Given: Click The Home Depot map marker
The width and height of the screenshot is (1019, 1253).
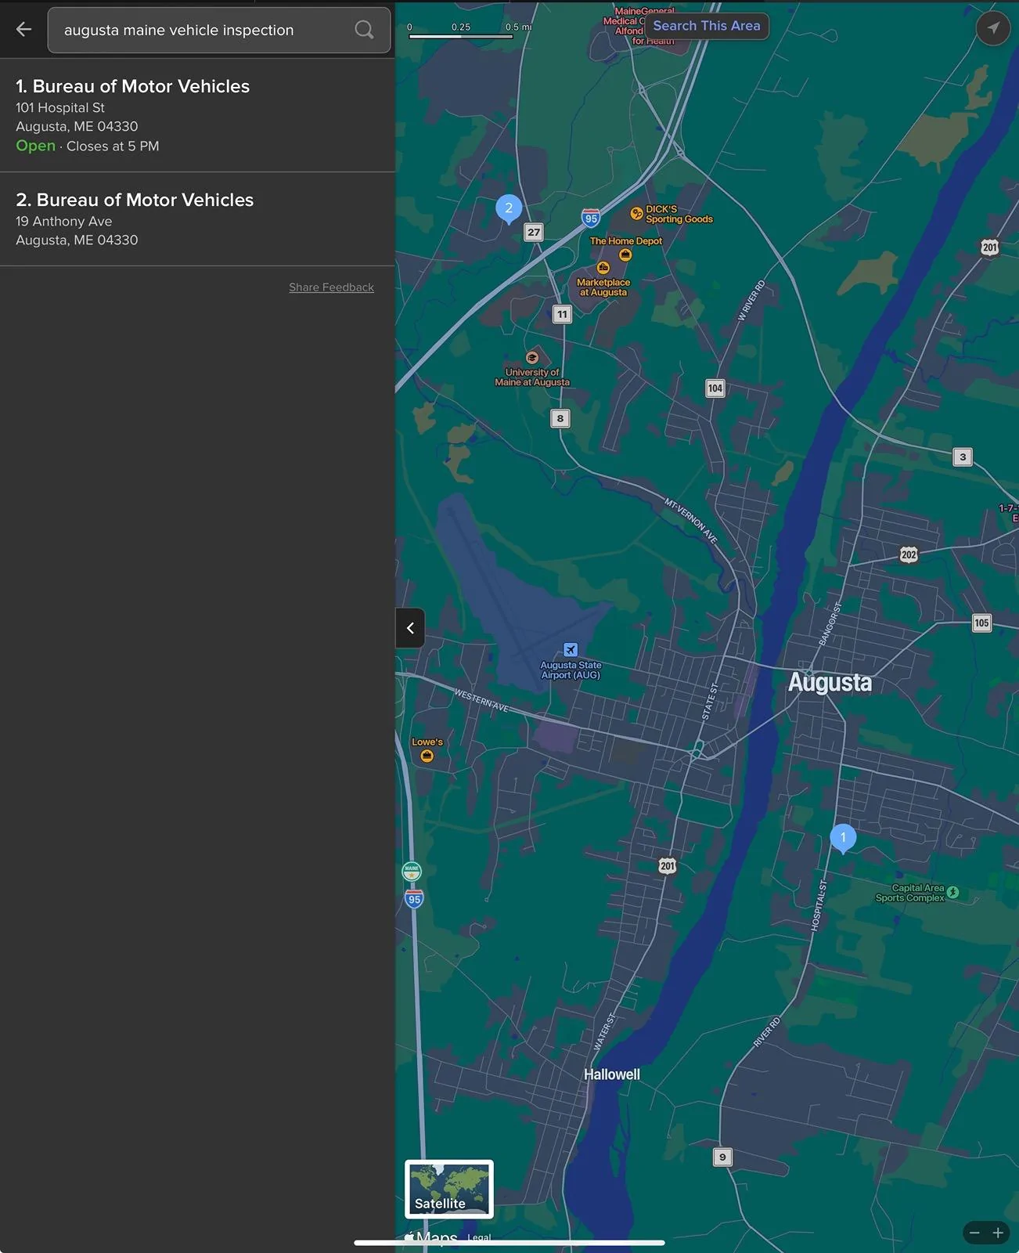Looking at the screenshot, I should tap(625, 255).
